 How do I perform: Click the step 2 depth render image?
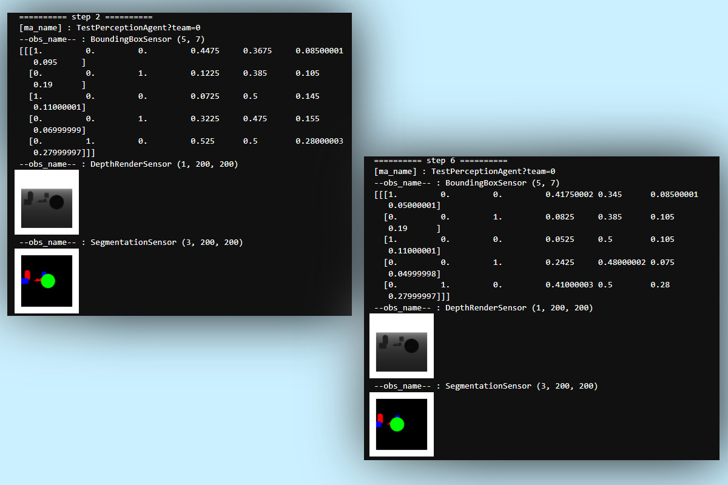pyautogui.click(x=47, y=202)
